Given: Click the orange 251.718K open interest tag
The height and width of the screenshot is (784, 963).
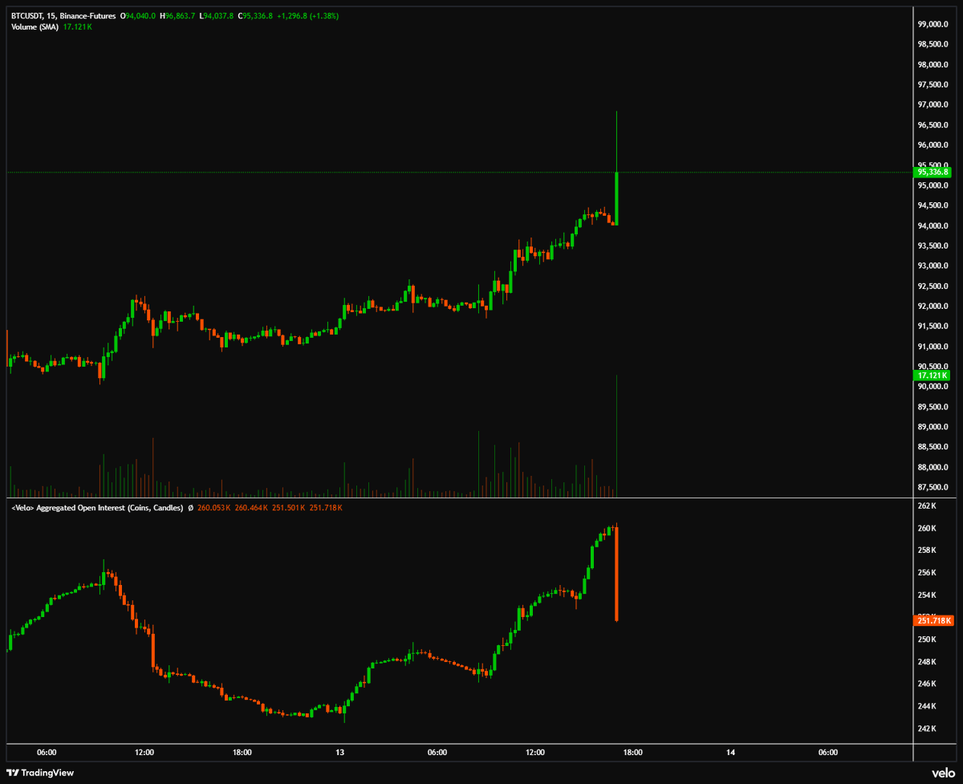Looking at the screenshot, I should coord(933,620).
